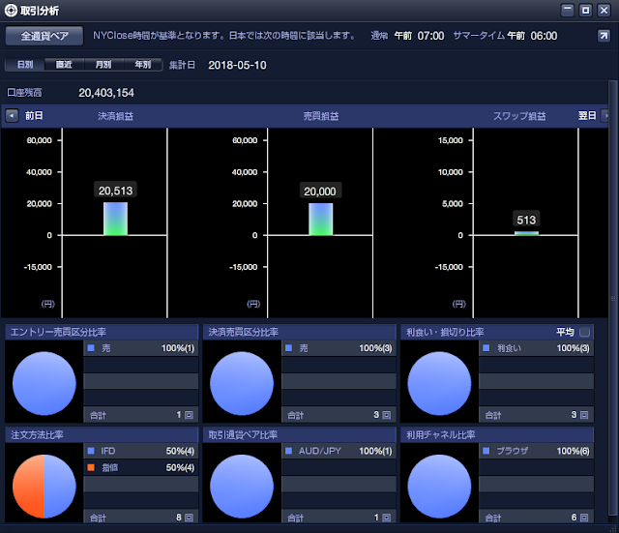Click the blue ブラウザ legend square

pyautogui.click(x=486, y=451)
